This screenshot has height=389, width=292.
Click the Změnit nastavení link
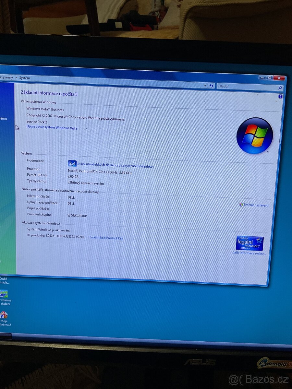(256, 205)
